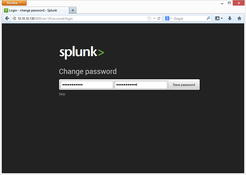The image size is (246, 175).
Task: Click the confirm password field
Action: (141, 85)
